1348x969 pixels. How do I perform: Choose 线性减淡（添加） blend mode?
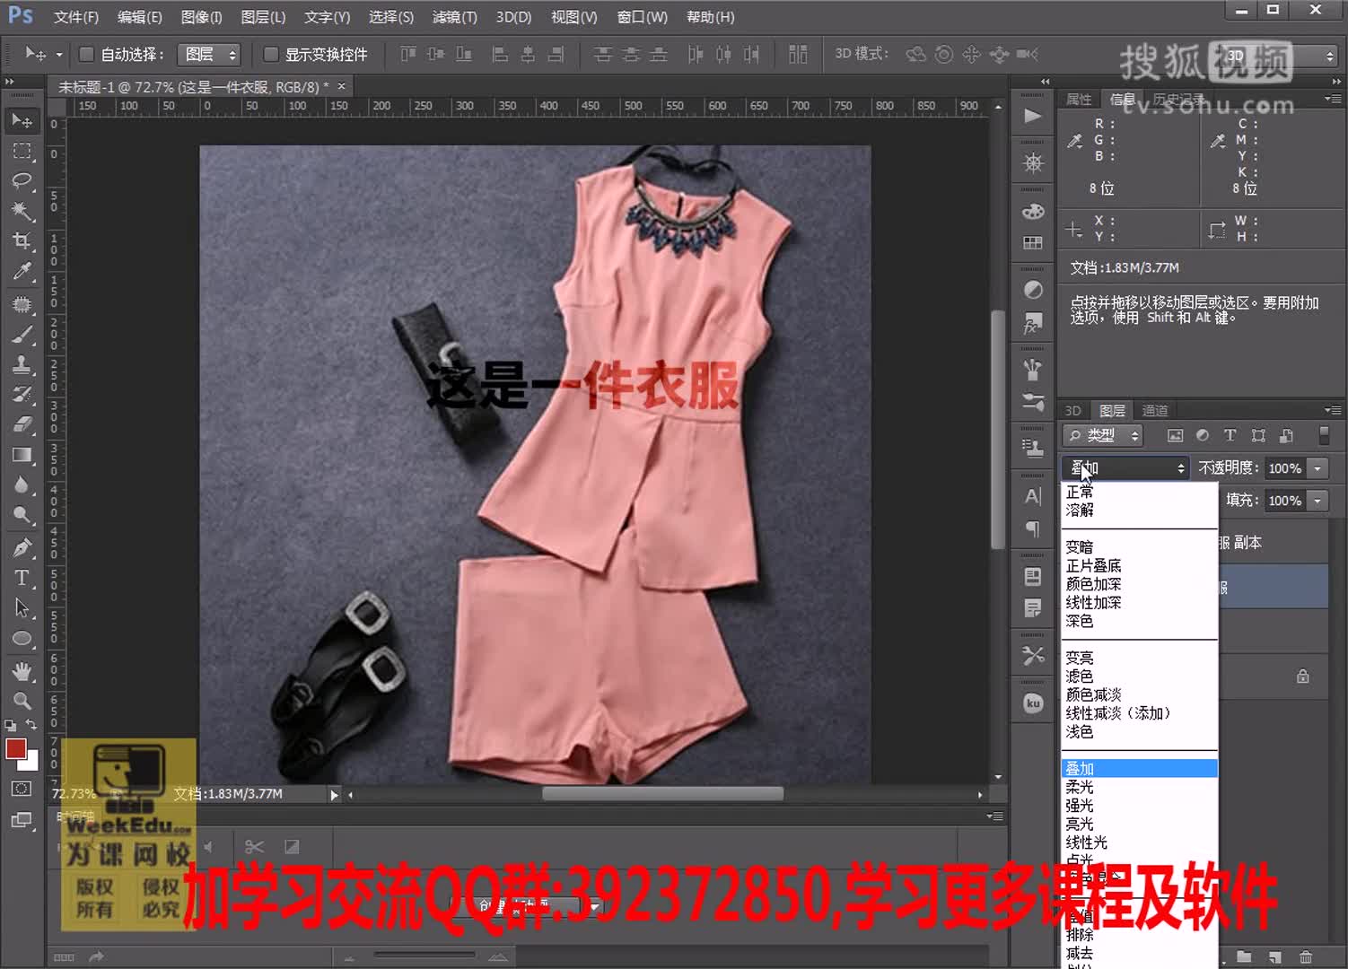point(1118,713)
